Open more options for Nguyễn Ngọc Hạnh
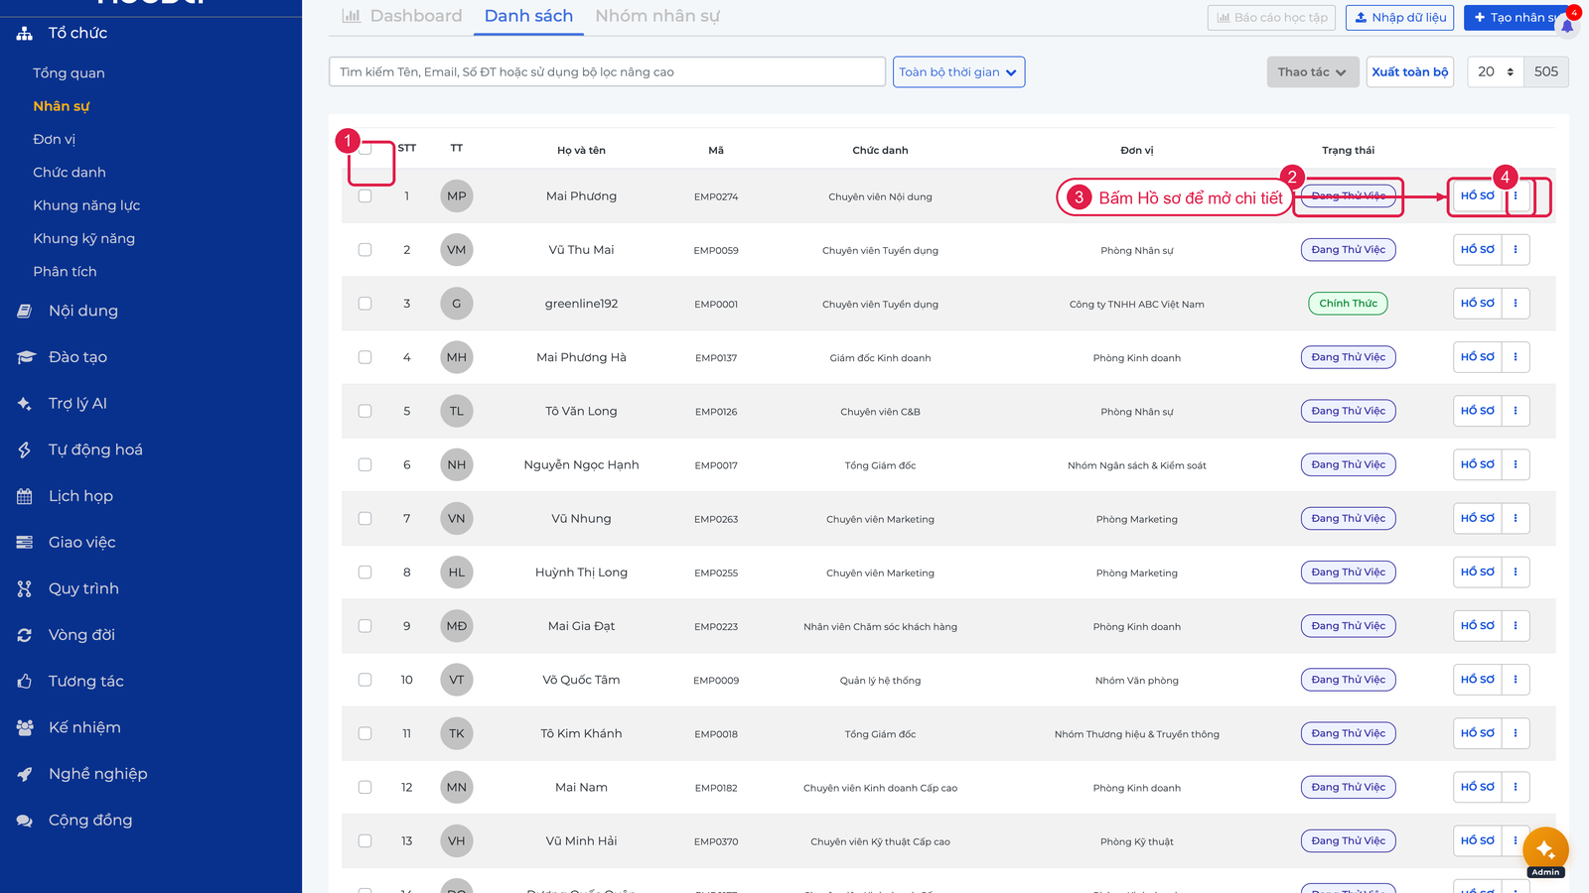The width and height of the screenshot is (1589, 893). (1516, 464)
